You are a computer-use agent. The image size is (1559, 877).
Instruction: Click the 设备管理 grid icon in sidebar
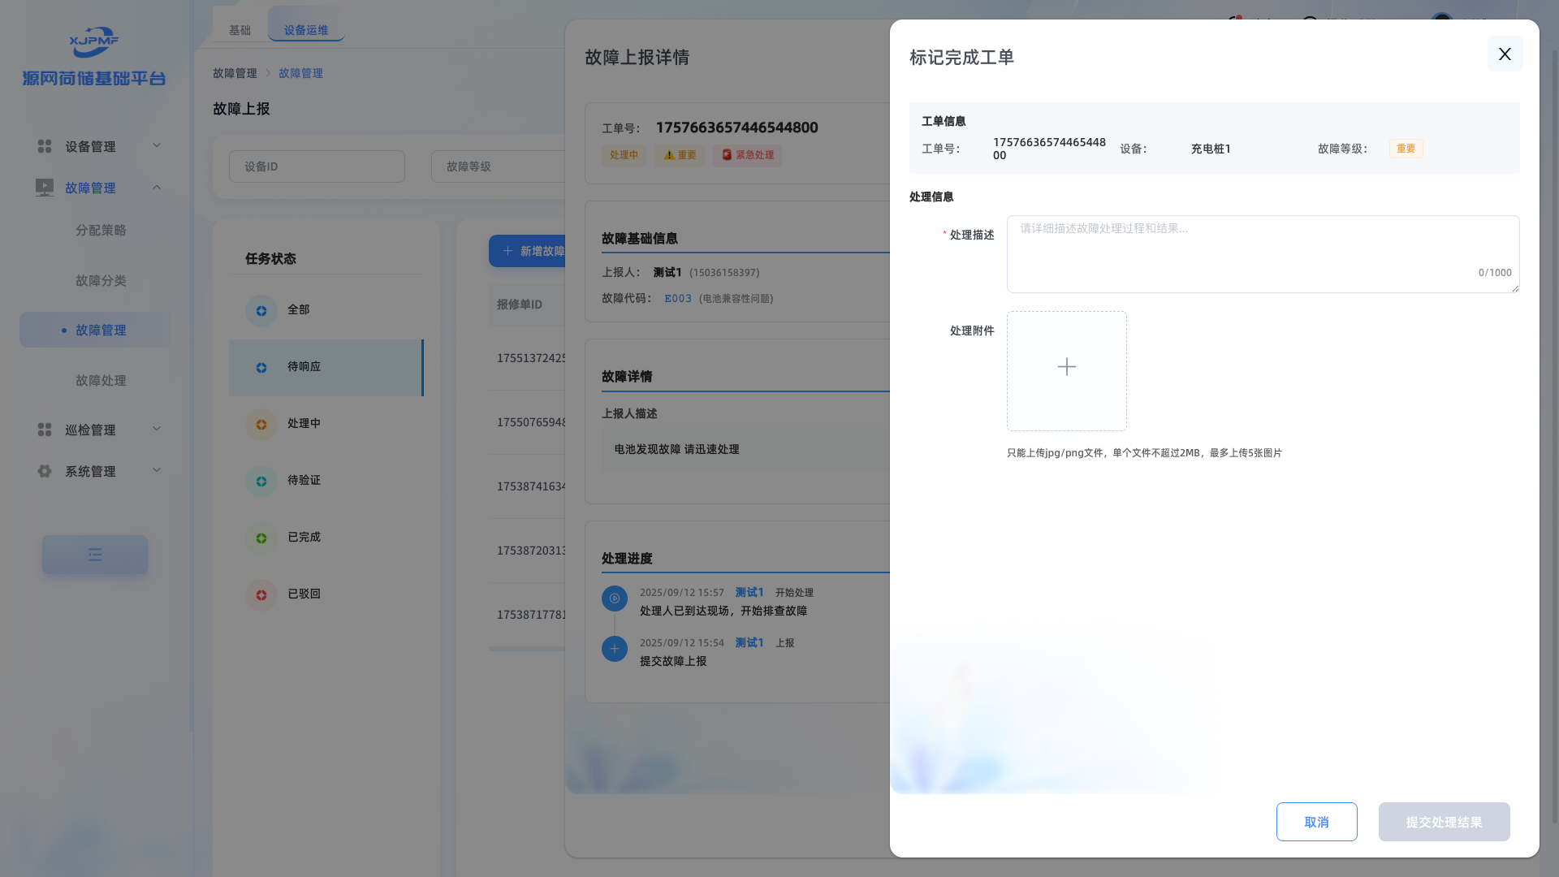click(x=45, y=146)
